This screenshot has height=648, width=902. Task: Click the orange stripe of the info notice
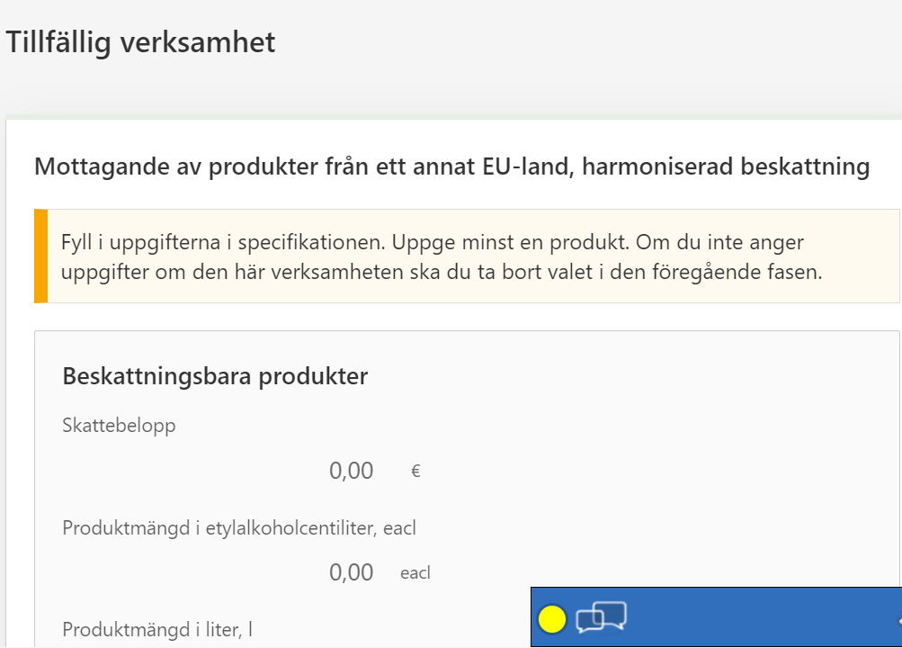pyautogui.click(x=40, y=256)
